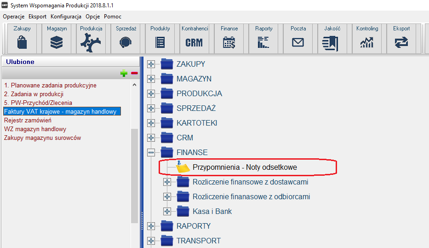
Task: Open Zadania w produkcji favorite
Action: pos(34,94)
